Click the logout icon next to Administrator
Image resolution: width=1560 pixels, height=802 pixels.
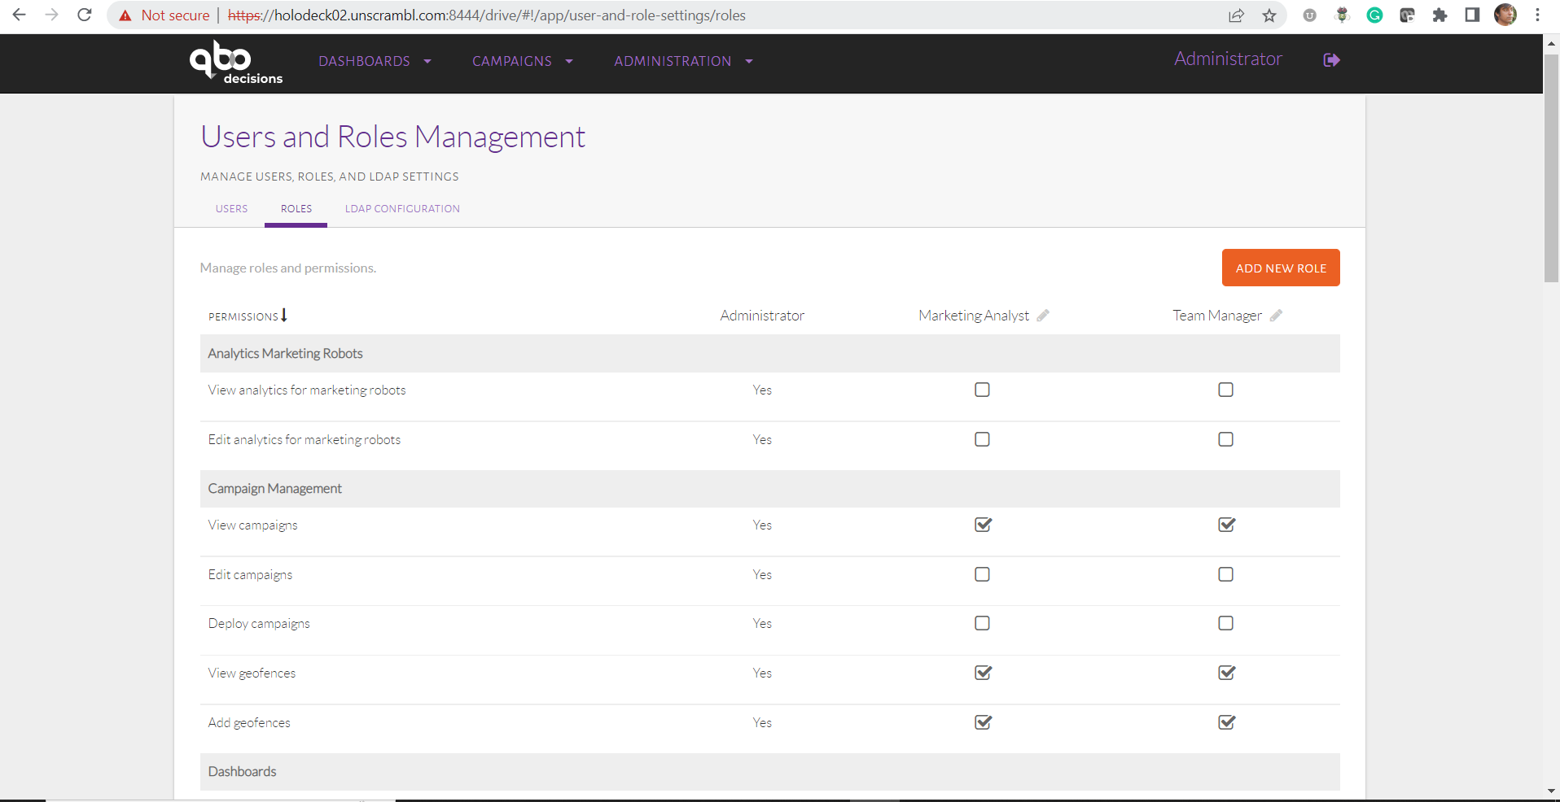(1332, 60)
